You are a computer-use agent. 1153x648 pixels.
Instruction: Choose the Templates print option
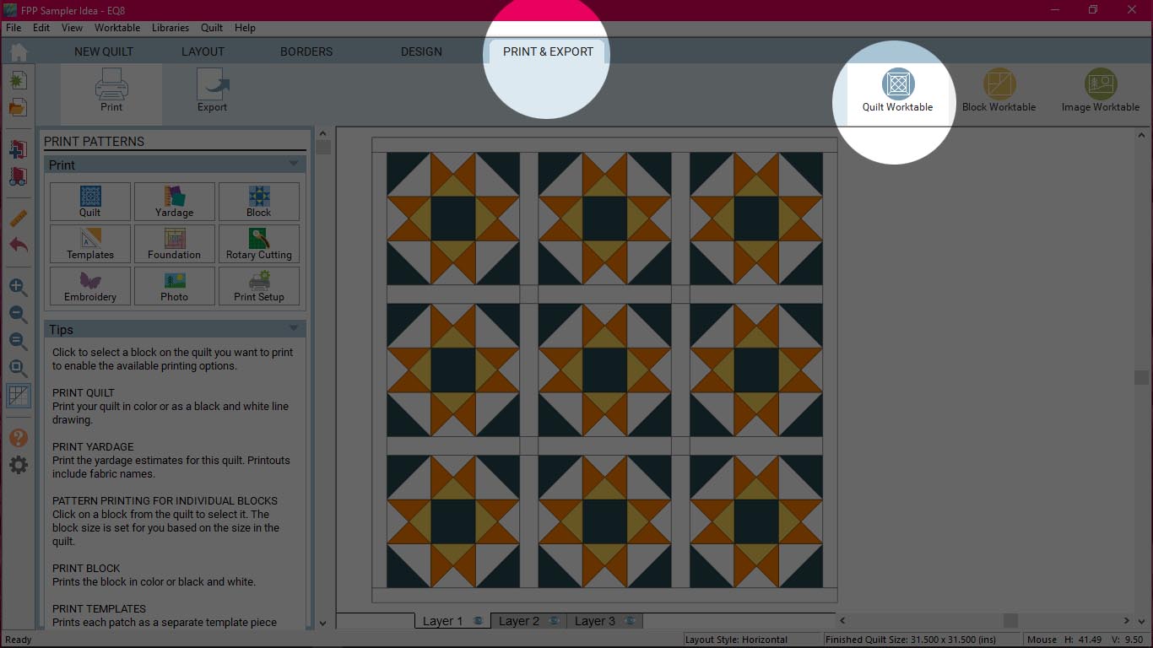click(90, 244)
